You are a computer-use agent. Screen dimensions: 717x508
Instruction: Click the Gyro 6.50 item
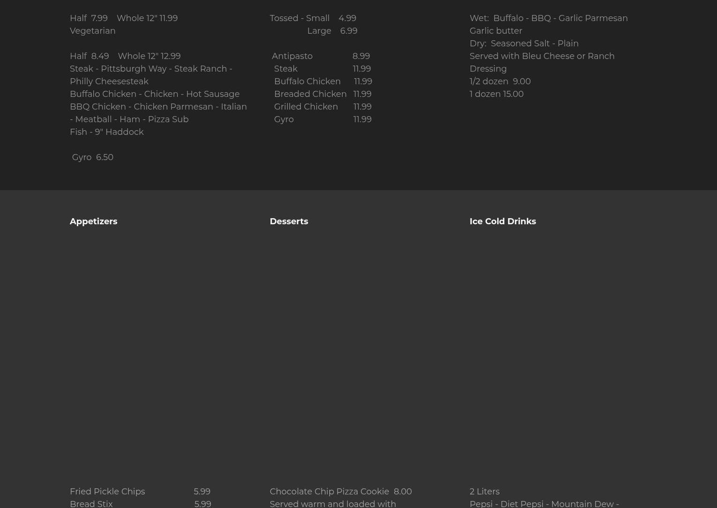tap(92, 157)
